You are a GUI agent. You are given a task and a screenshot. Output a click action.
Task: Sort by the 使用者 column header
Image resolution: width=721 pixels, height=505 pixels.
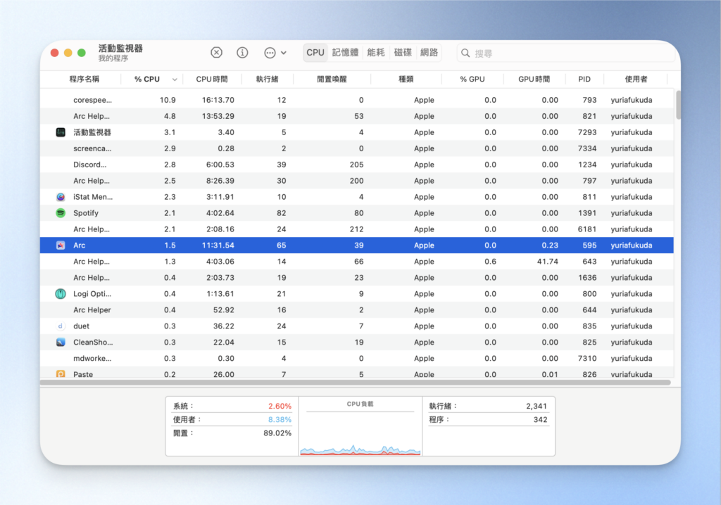(636, 79)
